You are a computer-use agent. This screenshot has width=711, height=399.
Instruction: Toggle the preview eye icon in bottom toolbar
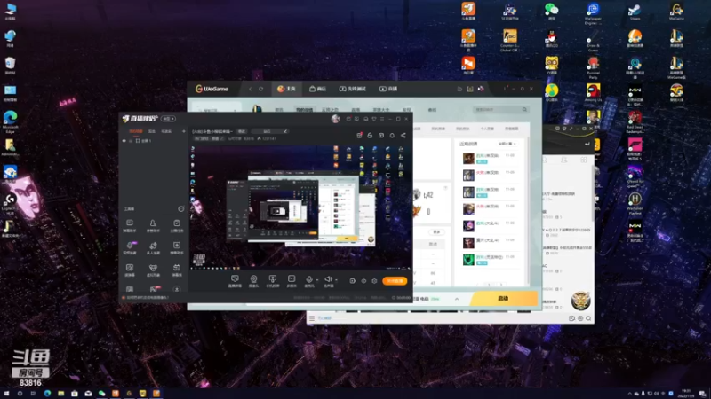point(363,281)
